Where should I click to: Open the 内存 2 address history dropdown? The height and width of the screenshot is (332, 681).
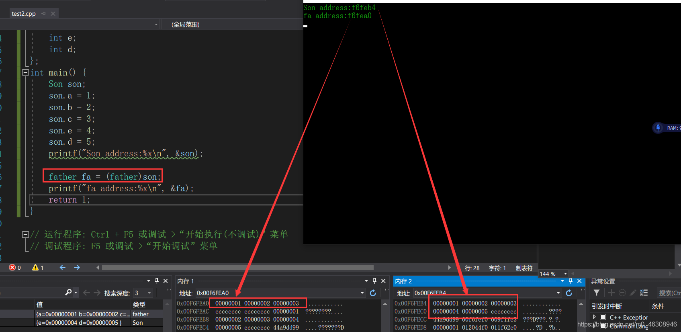[558, 293]
